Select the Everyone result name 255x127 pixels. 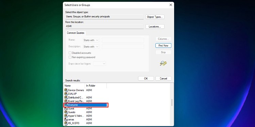click(73, 105)
